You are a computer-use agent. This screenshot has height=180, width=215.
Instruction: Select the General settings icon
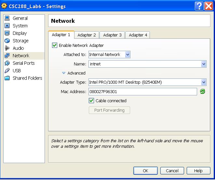[7, 18]
